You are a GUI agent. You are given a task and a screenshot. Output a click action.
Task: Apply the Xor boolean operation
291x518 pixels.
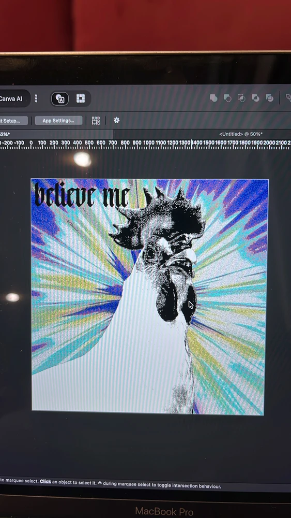click(x=255, y=98)
